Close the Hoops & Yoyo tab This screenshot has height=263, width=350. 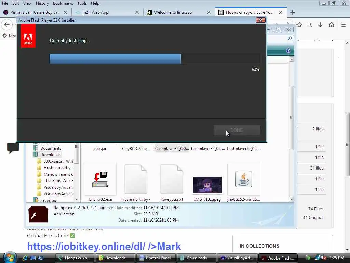coord(281,12)
